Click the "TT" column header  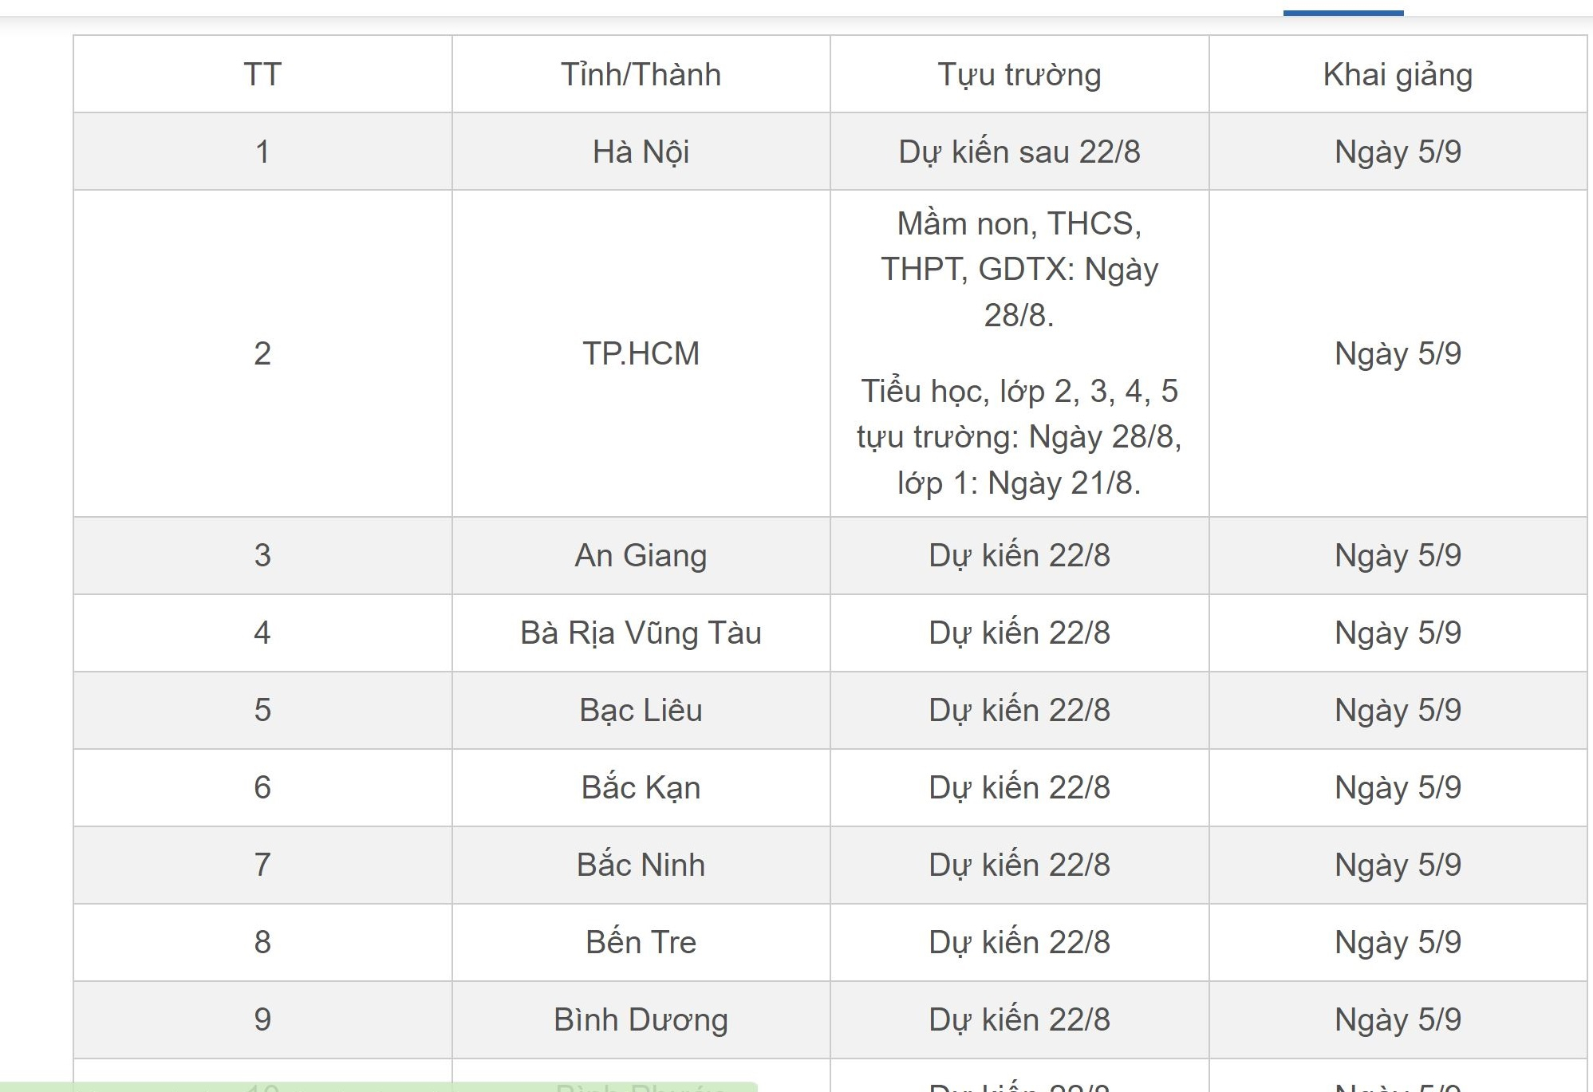coord(262,74)
